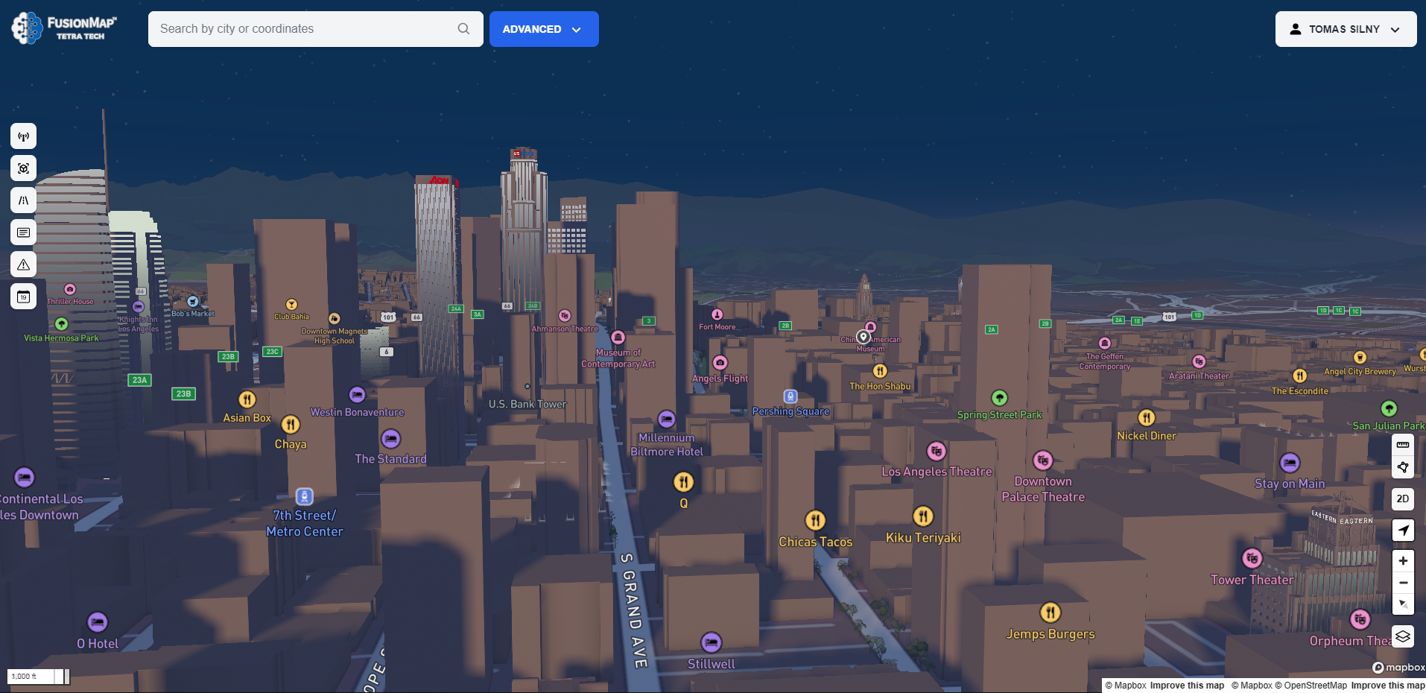Select The Standard hotel marker
Screen dimensions: 1426x693
point(390,439)
